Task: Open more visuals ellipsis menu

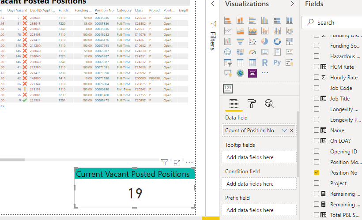Action: coord(265,73)
